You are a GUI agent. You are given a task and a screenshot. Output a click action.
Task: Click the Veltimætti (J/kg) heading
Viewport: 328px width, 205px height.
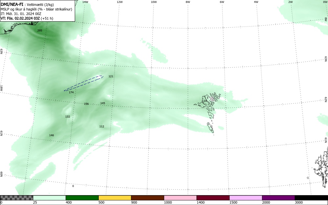click(x=40, y=5)
